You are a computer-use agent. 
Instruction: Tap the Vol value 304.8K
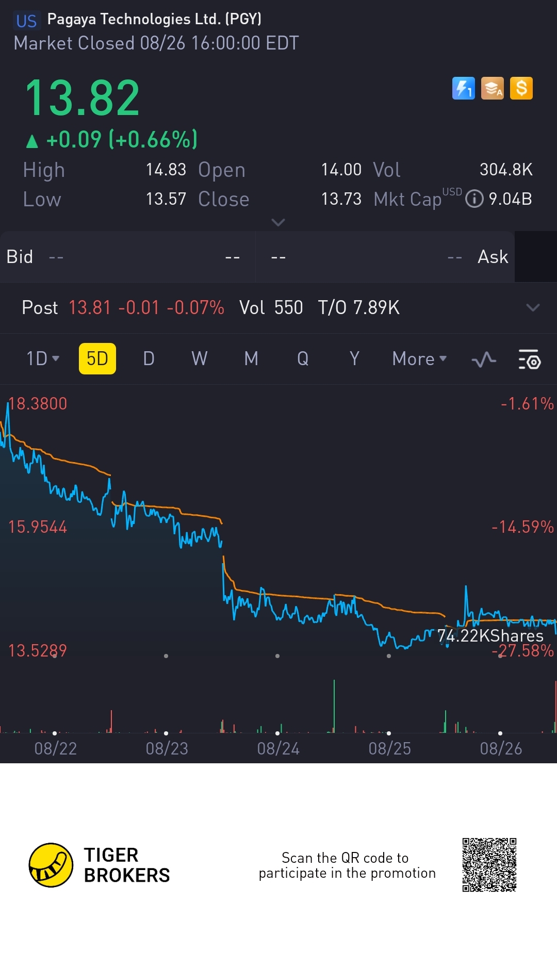click(x=506, y=170)
